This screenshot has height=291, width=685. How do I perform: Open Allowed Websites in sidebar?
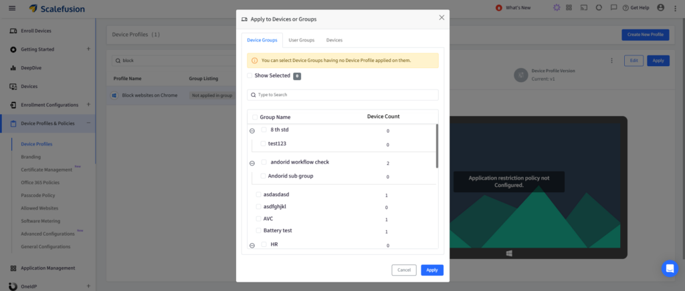39,208
